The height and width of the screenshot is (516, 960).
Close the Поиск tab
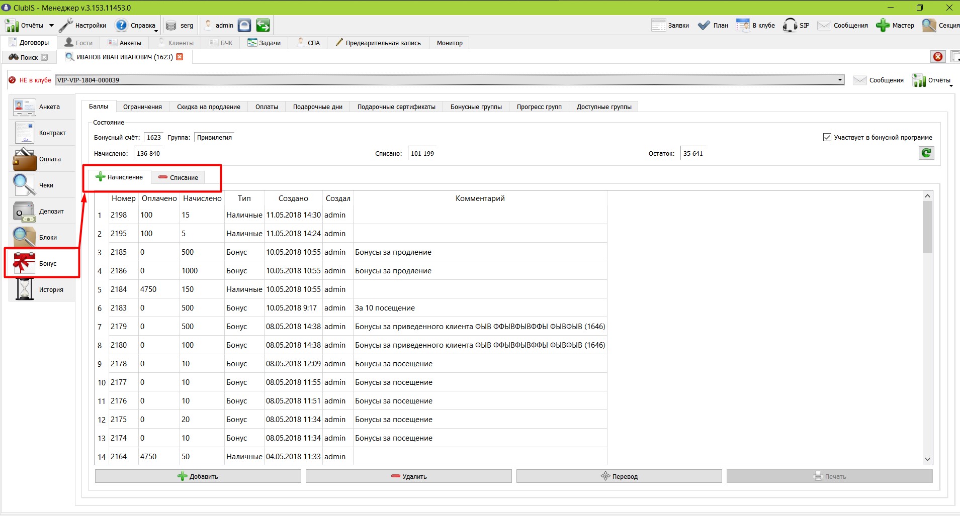tap(44, 57)
